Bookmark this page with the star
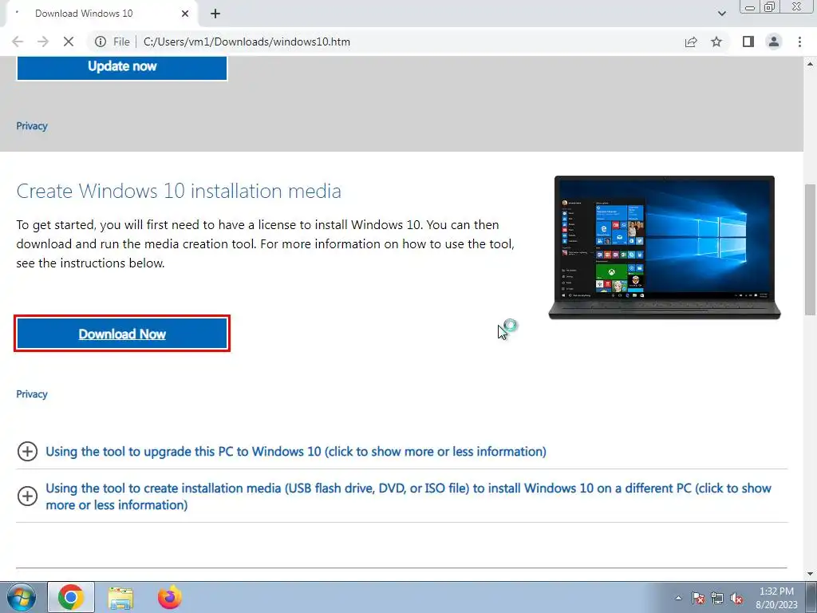817x613 pixels. tap(716, 42)
